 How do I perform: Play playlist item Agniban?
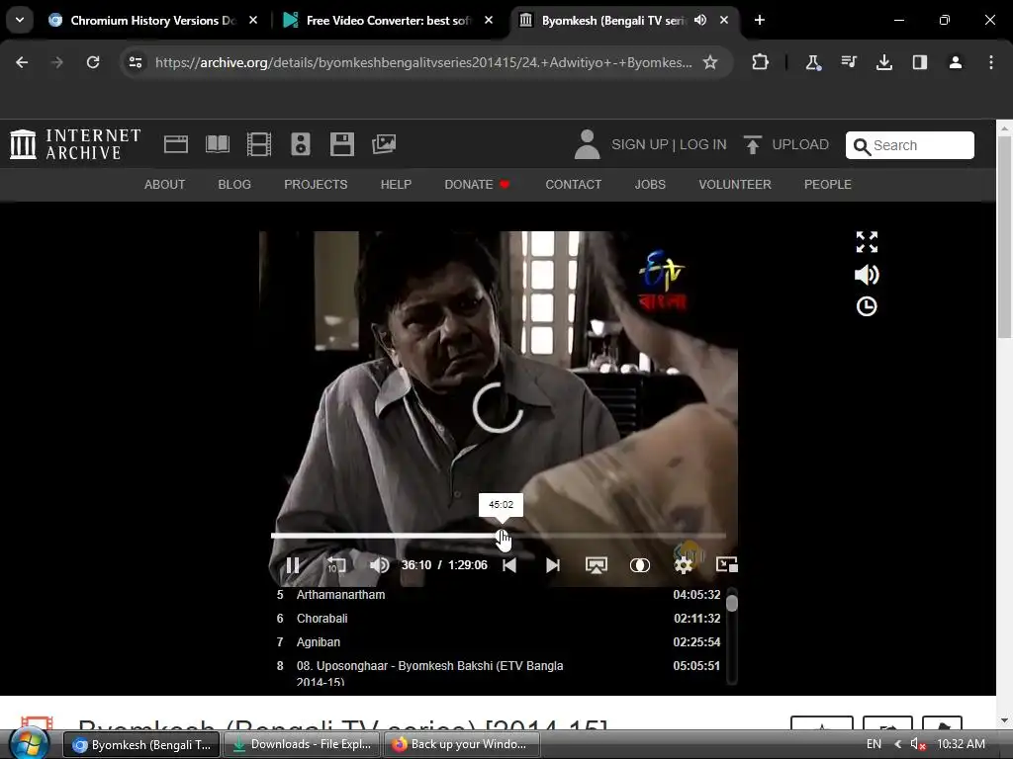click(x=499, y=642)
